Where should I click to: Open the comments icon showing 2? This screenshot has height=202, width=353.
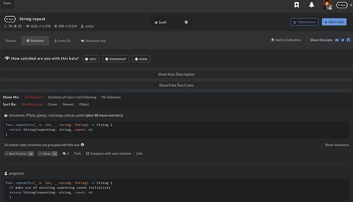(66, 153)
